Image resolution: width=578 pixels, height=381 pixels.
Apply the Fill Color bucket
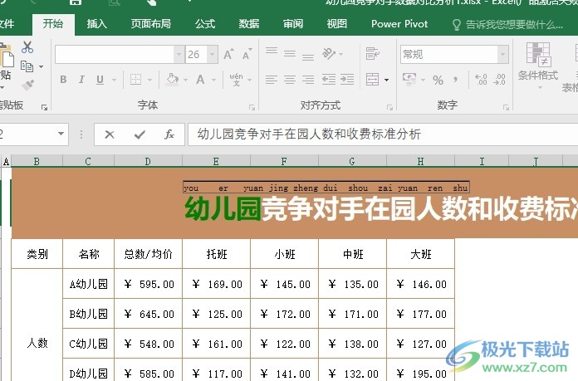[x=172, y=79]
